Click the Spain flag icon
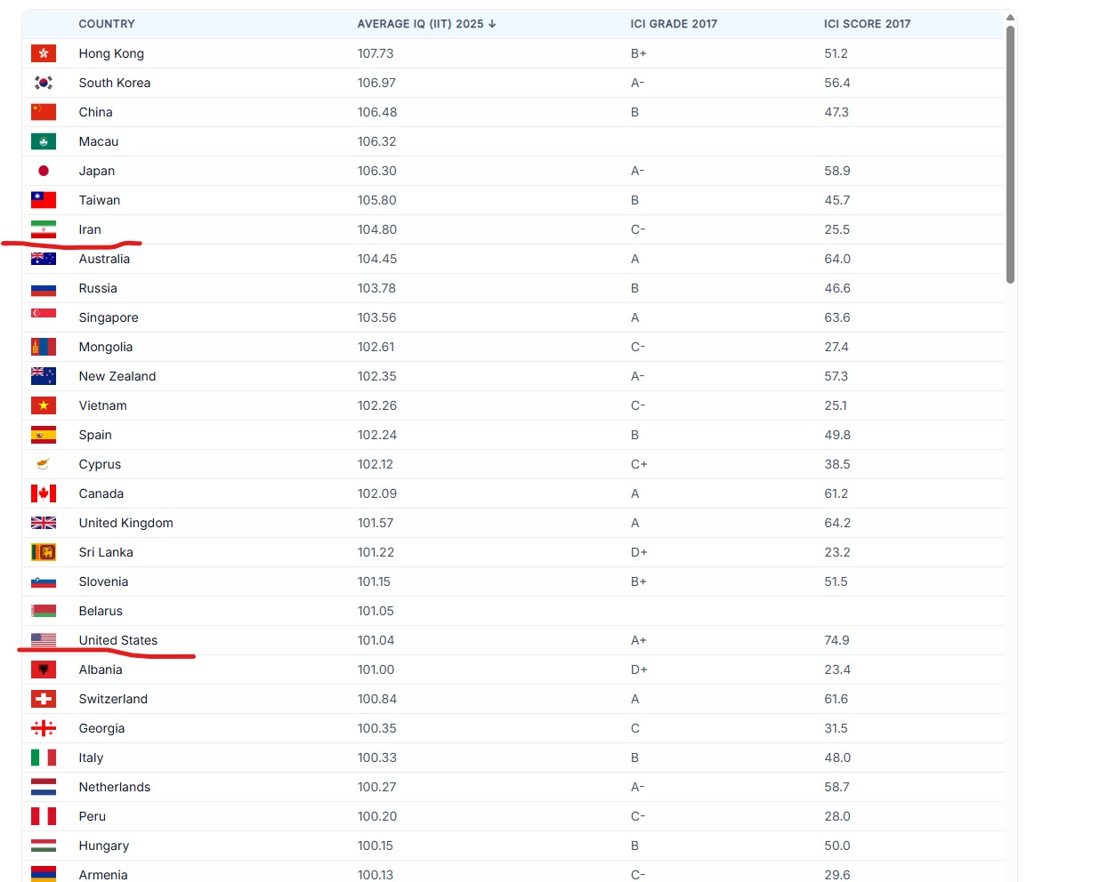This screenshot has height=882, width=1107. pyautogui.click(x=44, y=435)
